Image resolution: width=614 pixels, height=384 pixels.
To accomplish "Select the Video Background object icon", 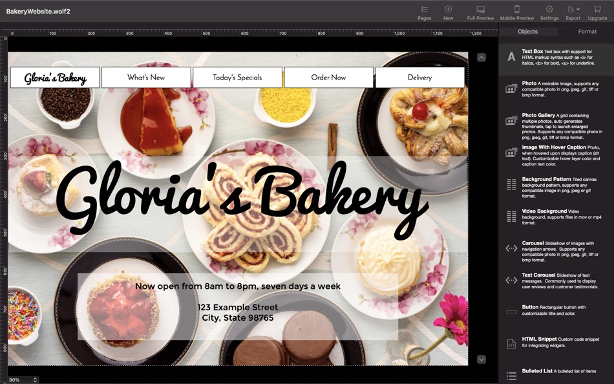I will tap(511, 217).
